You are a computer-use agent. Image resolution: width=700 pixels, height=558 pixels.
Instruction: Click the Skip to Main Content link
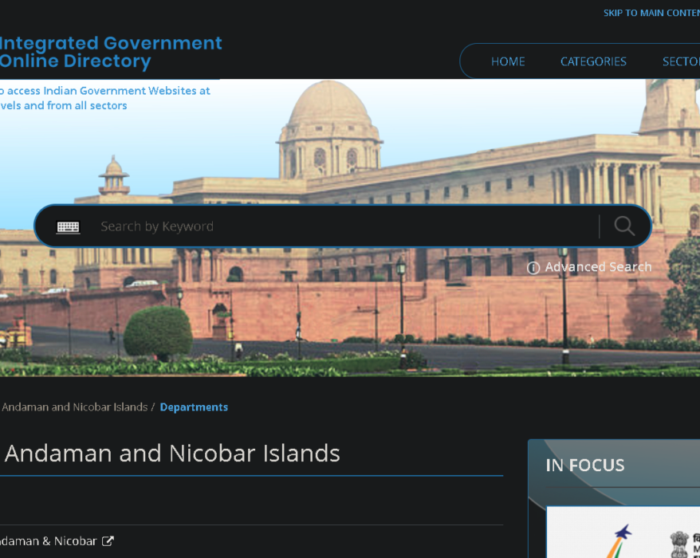coord(651,13)
